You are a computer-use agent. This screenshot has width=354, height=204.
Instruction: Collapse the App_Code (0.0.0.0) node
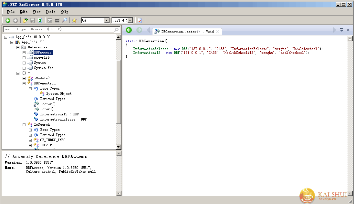coord(6,37)
